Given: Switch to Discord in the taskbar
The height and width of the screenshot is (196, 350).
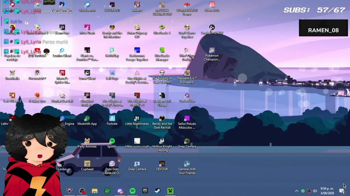Looking at the screenshot, I should [120, 191].
